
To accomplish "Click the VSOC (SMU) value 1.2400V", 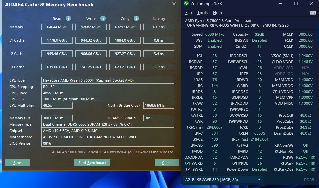I will click(306, 56).
